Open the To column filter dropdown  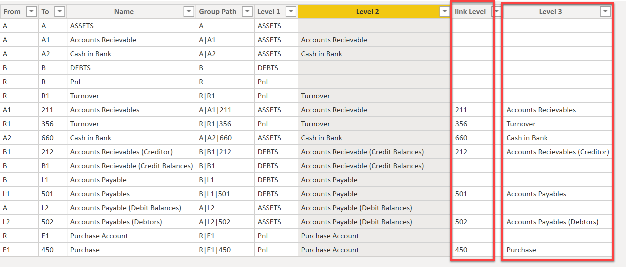[x=59, y=11]
